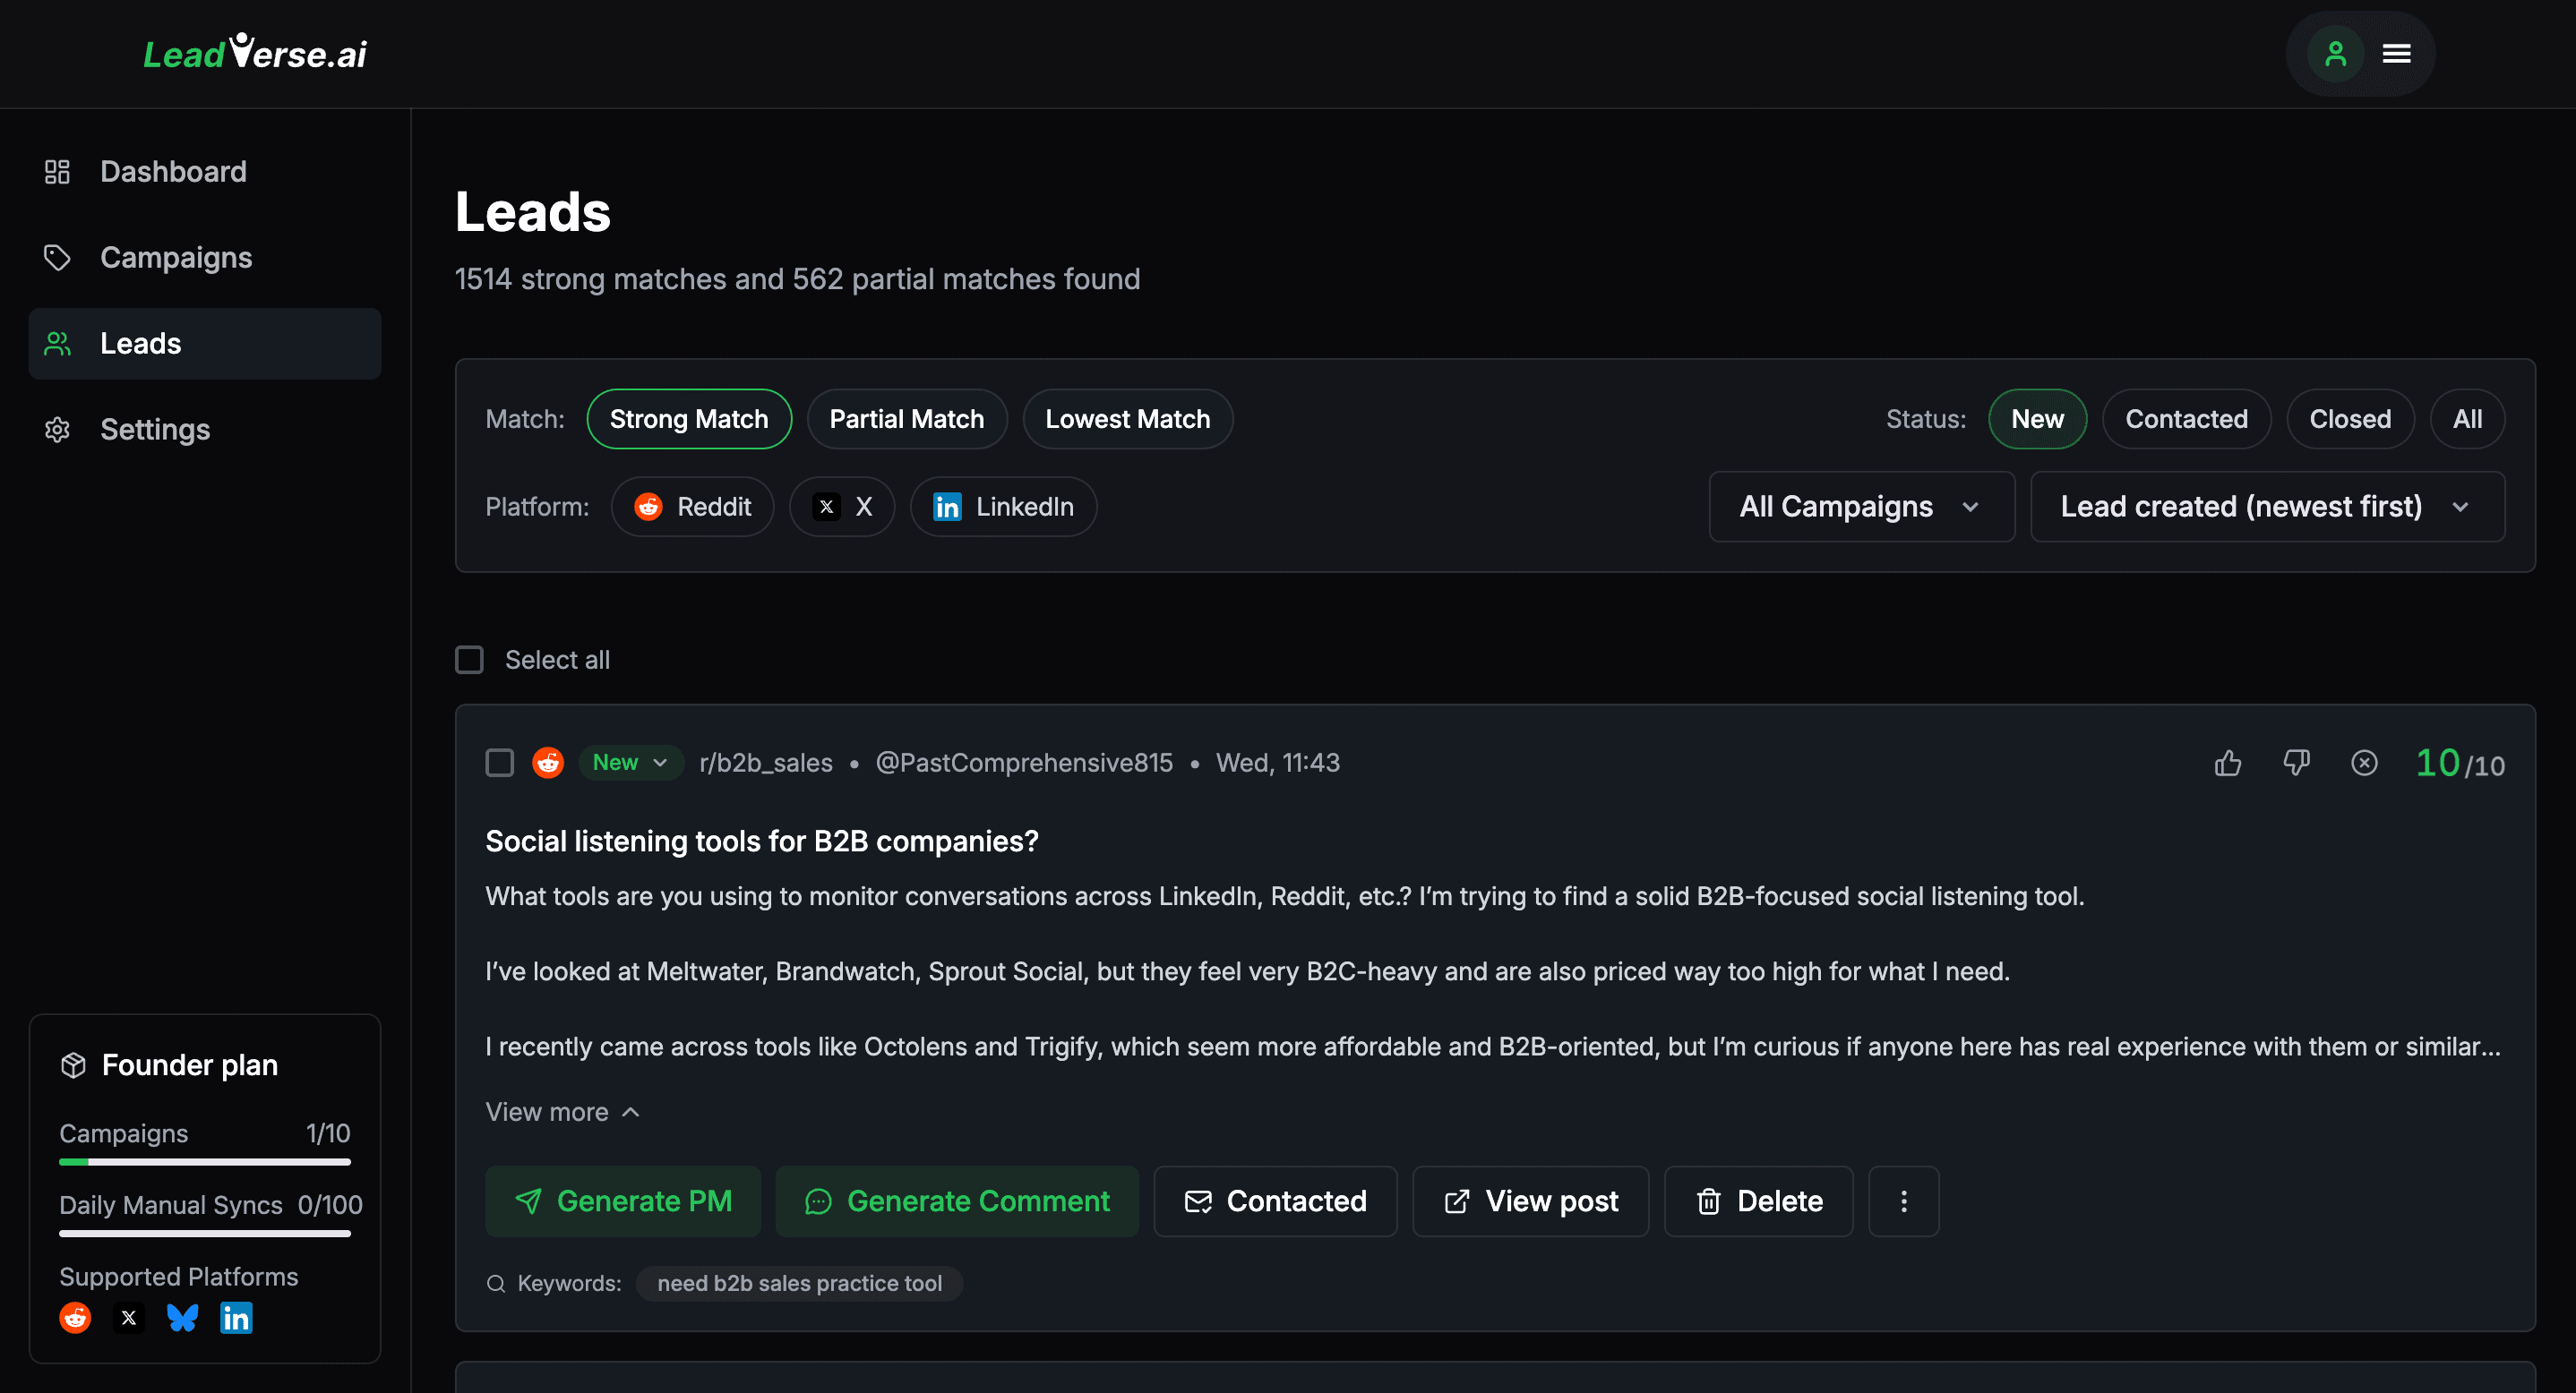Viewport: 2576px width, 1393px height.
Task: Click the View more expander link
Action: (x=562, y=1112)
